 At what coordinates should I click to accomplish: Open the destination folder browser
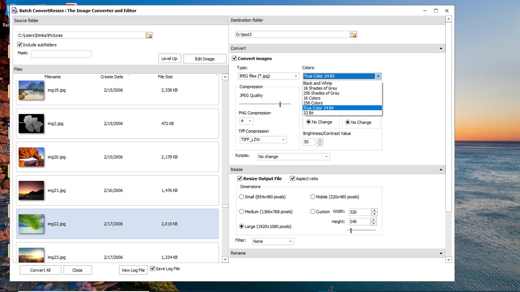353,34
